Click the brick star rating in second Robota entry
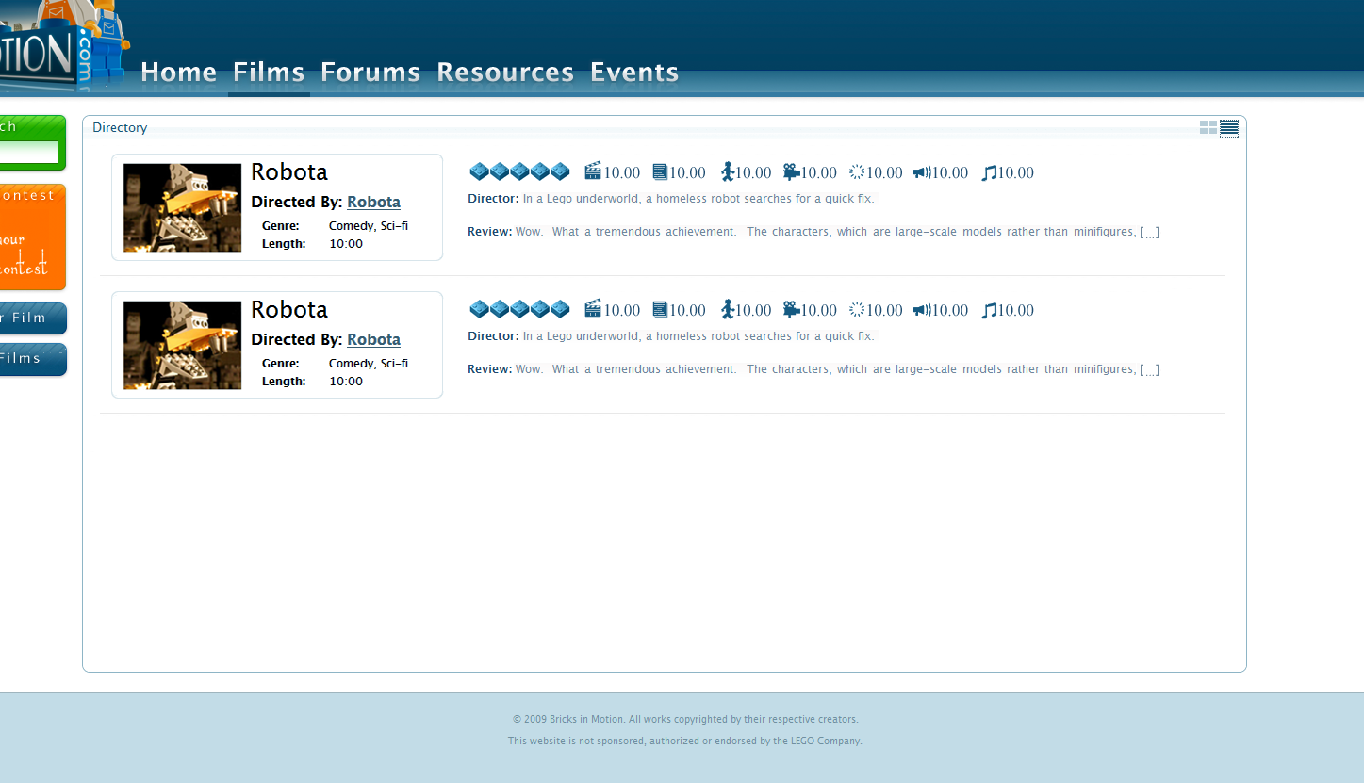This screenshot has height=783, width=1364. (520, 309)
